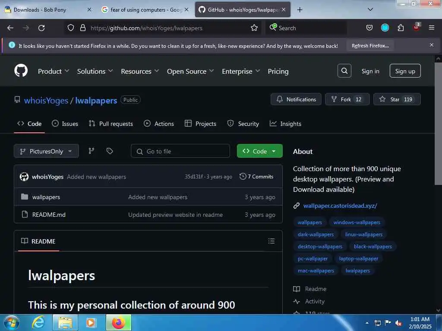Open Pocket save icon in toolbar
Screen dimensions: 442x331
[x=369, y=28]
